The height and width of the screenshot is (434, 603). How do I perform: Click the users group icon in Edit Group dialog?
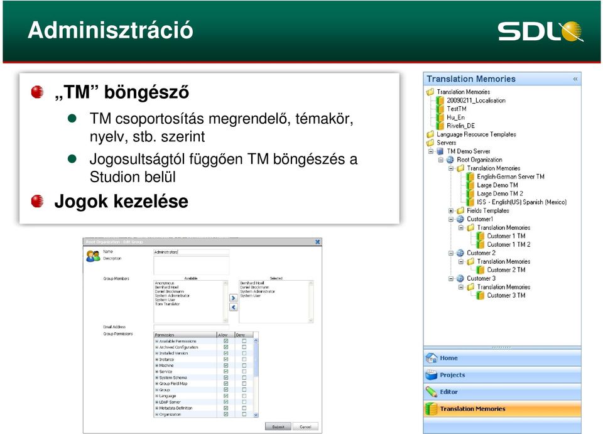93,256
